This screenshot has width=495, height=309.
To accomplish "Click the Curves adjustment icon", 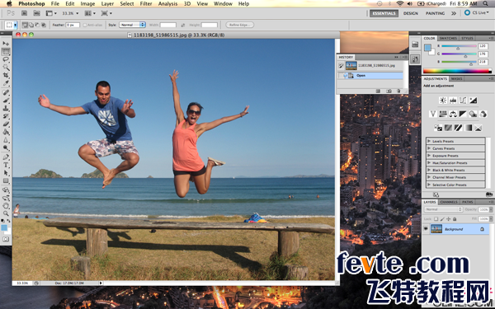I will [x=463, y=101].
